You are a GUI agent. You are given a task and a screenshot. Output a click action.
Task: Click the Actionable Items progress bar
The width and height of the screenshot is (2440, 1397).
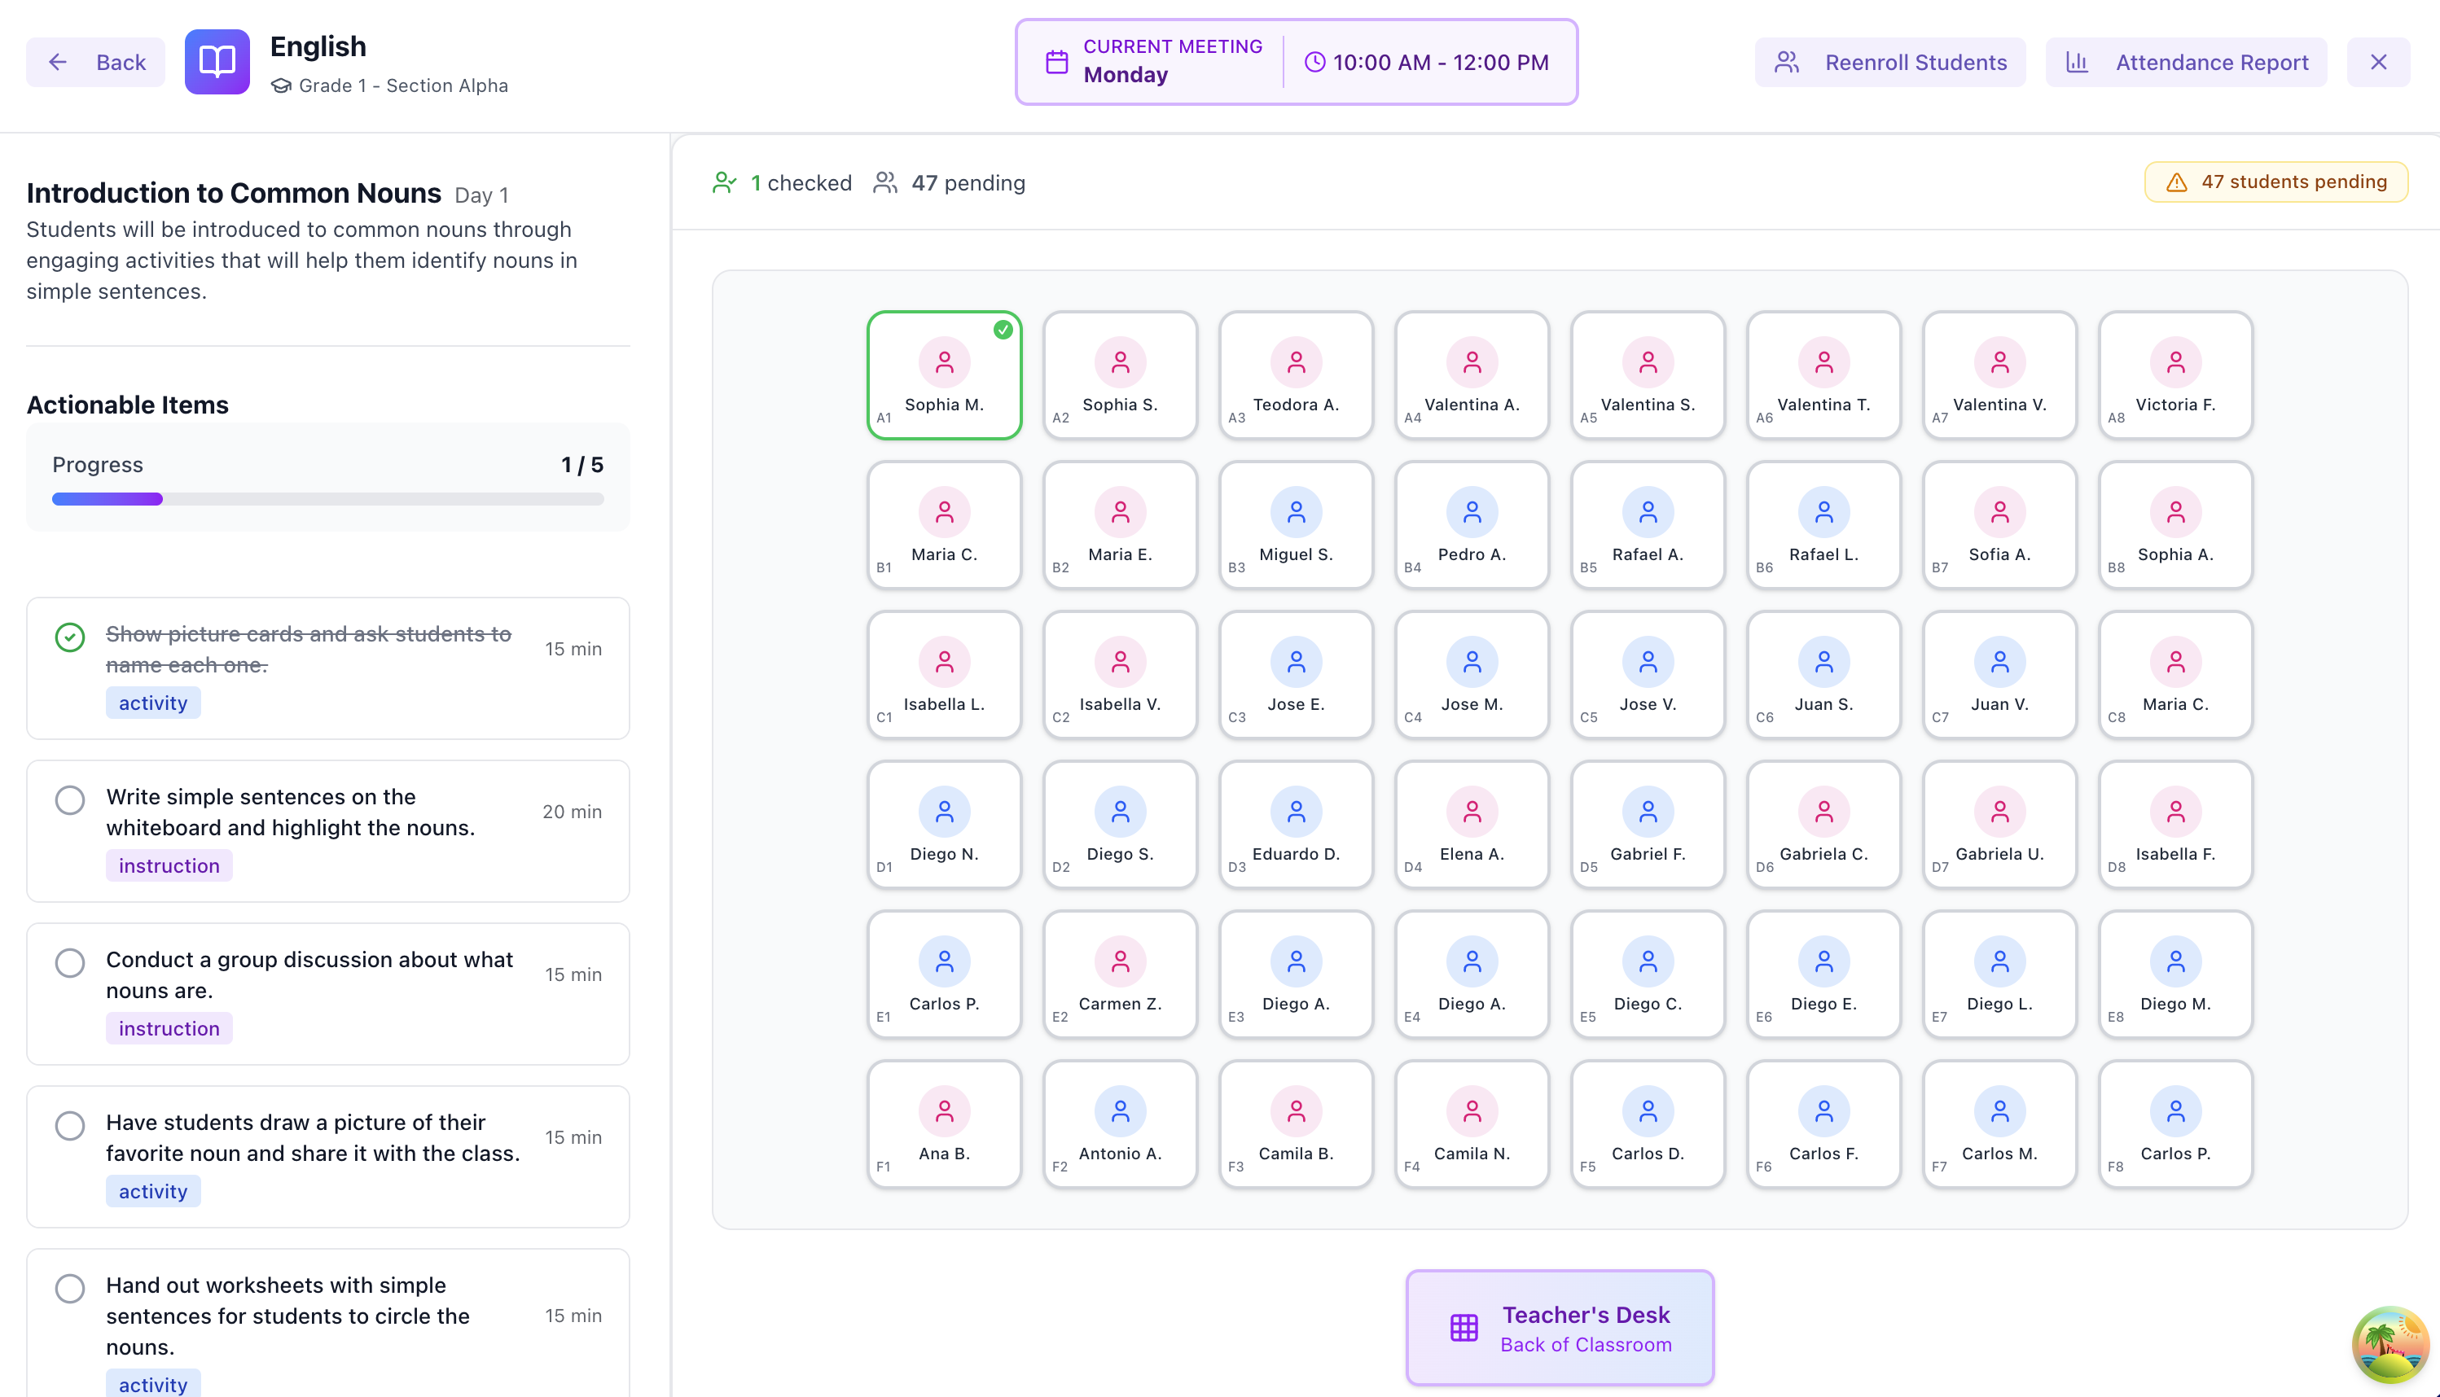tap(327, 499)
